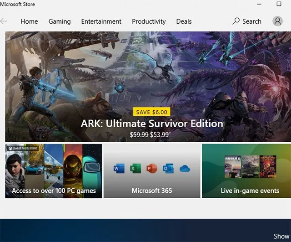Click the Word icon in Microsoft 365 tile
Viewport: 291px width, 242px height.
(119, 168)
